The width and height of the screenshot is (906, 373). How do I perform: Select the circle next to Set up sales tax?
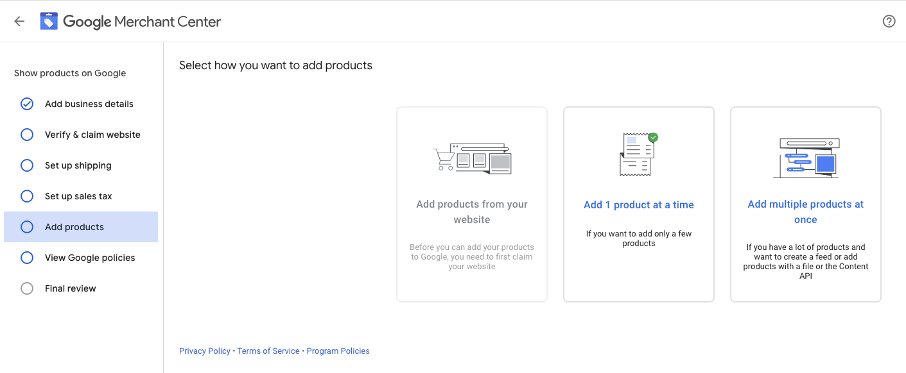(x=27, y=196)
